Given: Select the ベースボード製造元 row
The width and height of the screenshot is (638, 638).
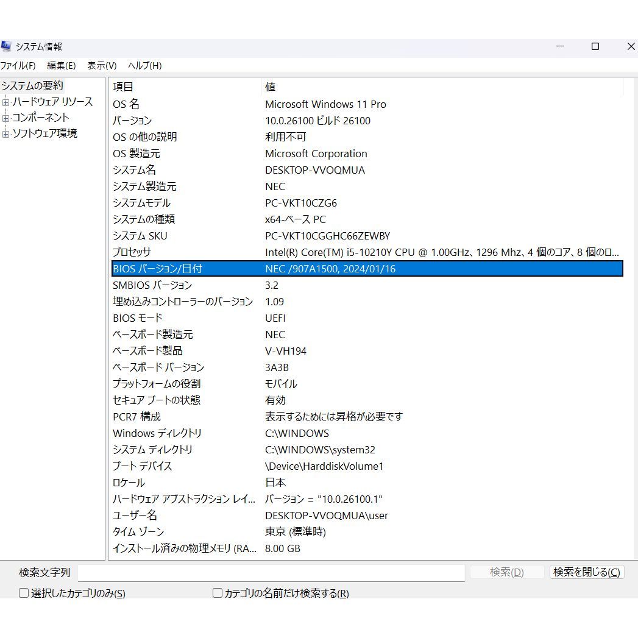Looking at the screenshot, I should [x=367, y=335].
